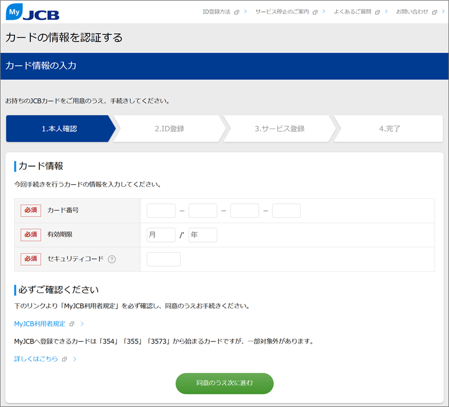Click chevron arrow after ID登録方法
449x407 pixels.
pyautogui.click(x=245, y=11)
